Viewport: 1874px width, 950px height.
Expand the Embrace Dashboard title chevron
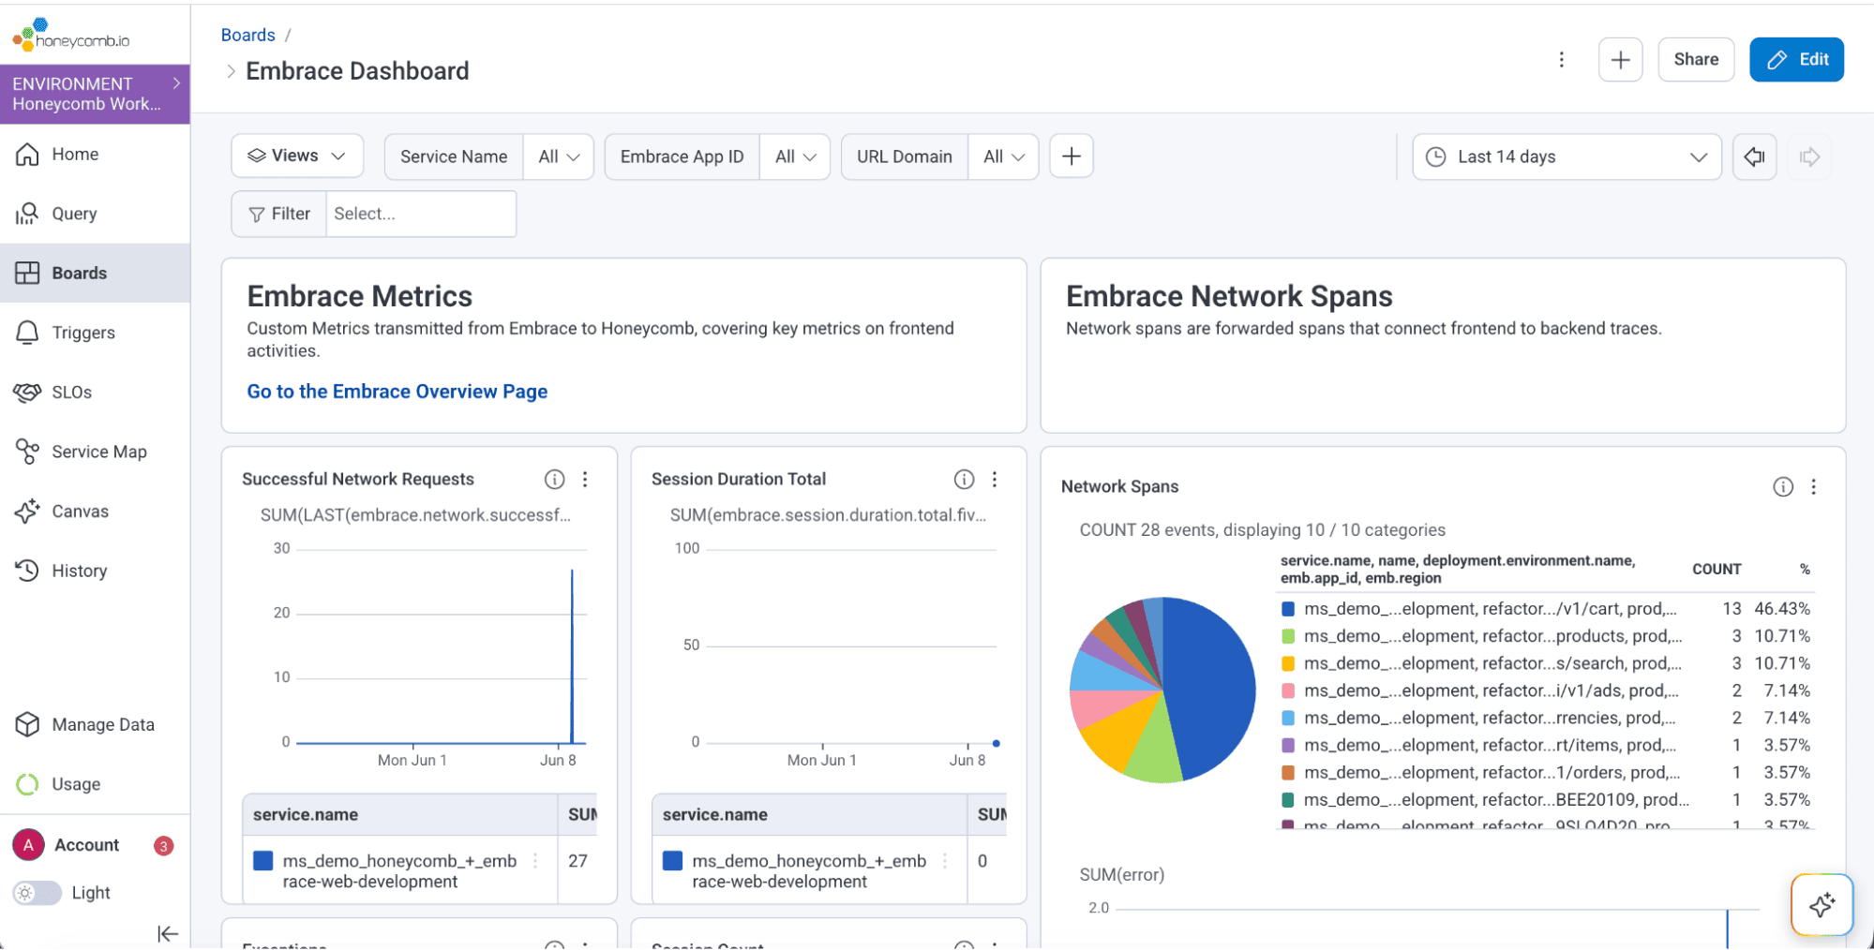click(x=231, y=71)
